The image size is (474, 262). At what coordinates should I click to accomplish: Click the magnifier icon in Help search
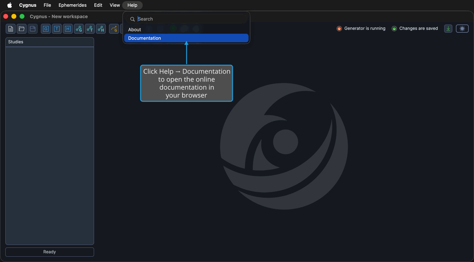click(132, 19)
